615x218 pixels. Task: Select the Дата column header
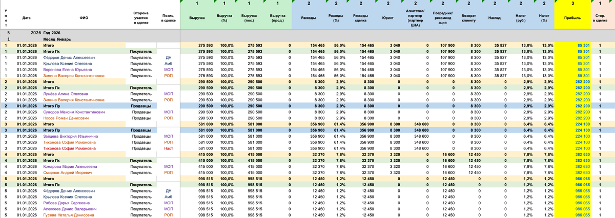27,17
